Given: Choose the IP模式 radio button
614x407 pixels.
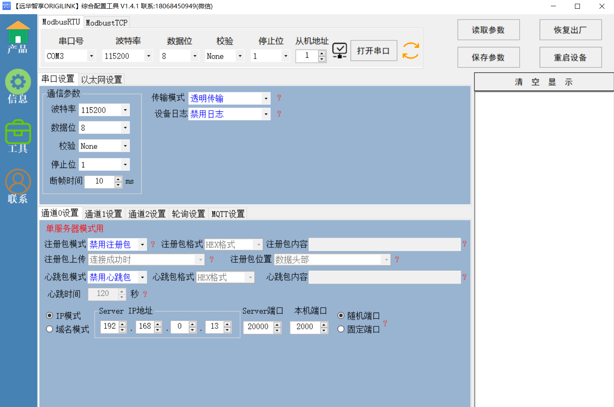Looking at the screenshot, I should (50, 316).
